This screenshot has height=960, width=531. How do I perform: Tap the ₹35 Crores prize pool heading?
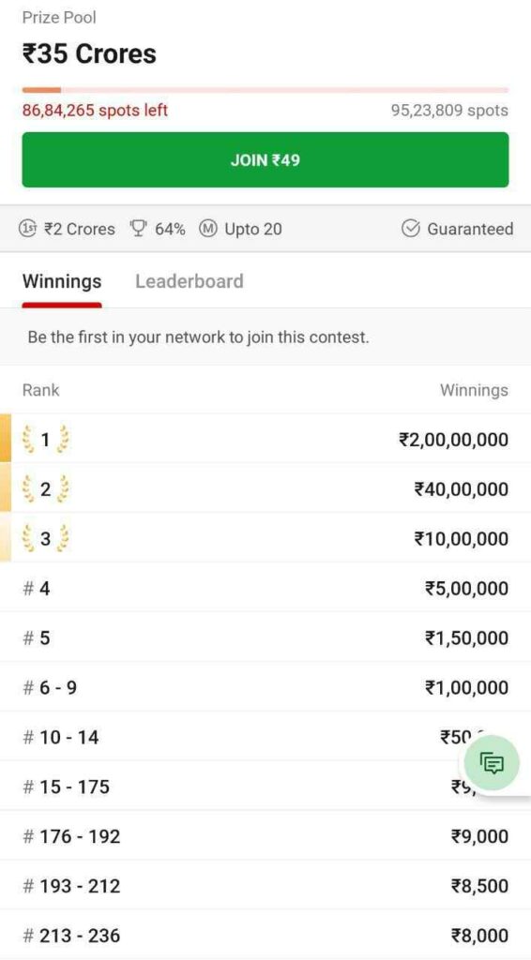coord(89,53)
